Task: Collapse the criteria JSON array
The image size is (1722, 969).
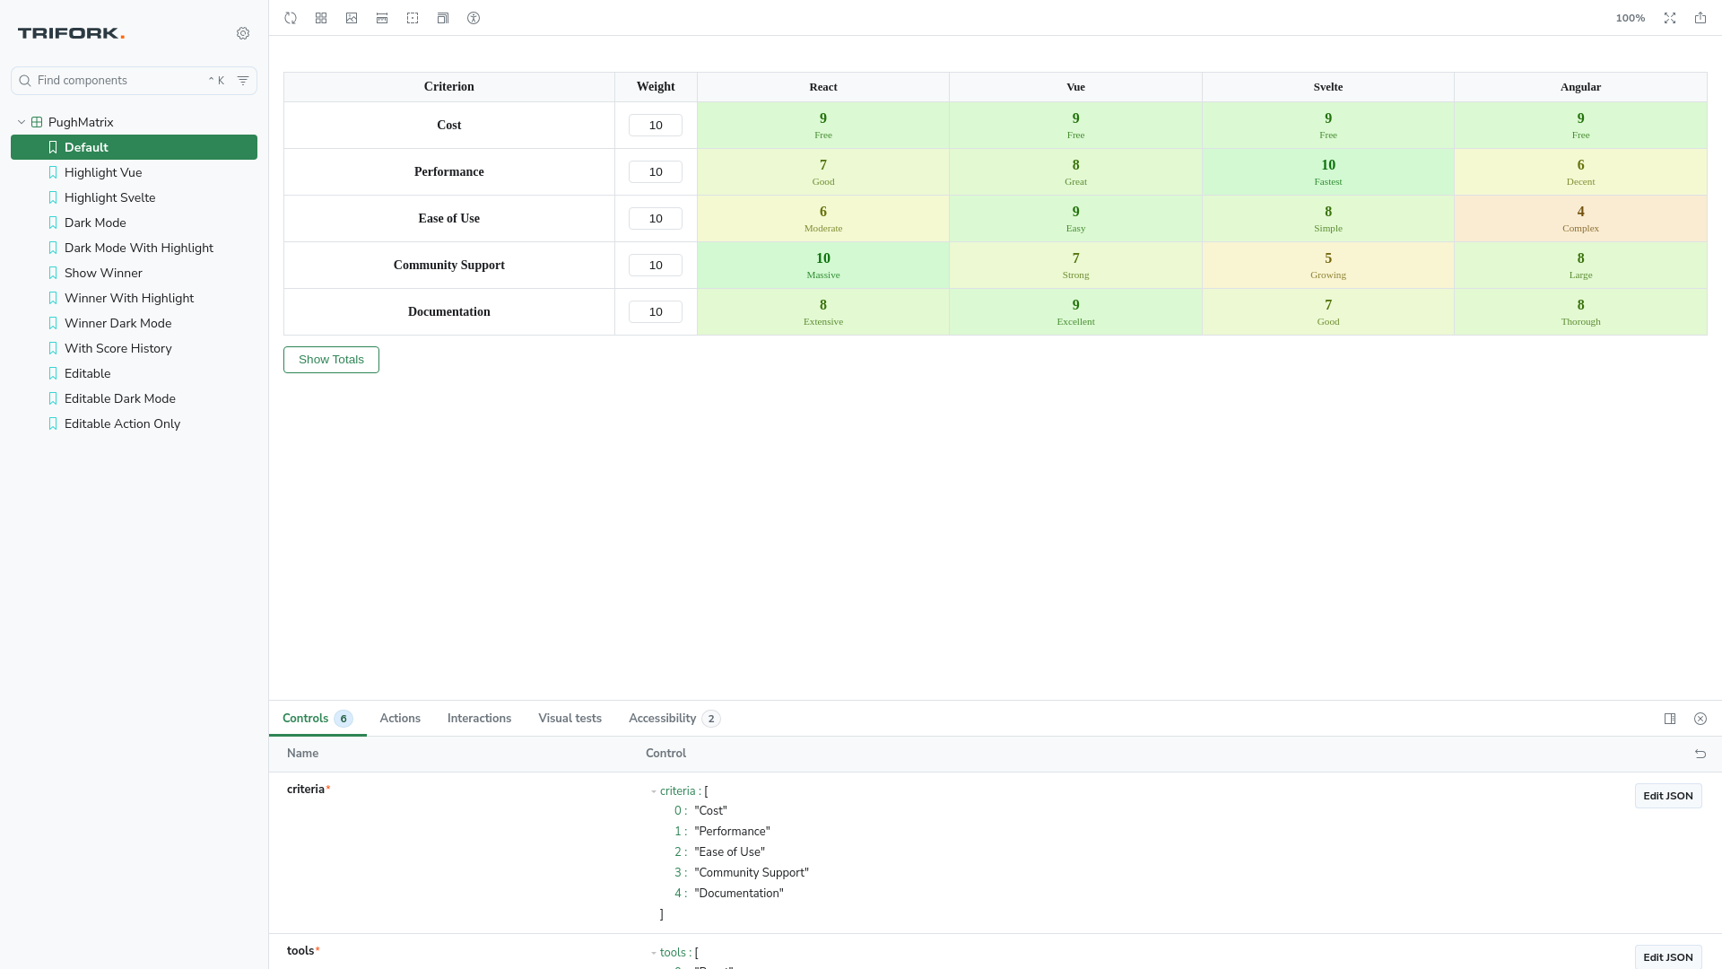Action: pyautogui.click(x=654, y=791)
